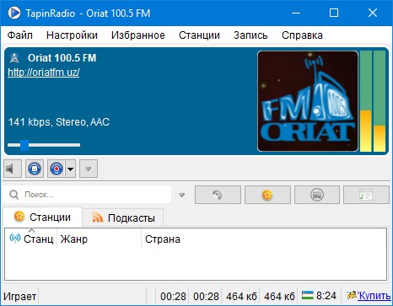The width and height of the screenshot is (393, 306).
Task: Close the TapinRadio window
Action: [x=373, y=13]
